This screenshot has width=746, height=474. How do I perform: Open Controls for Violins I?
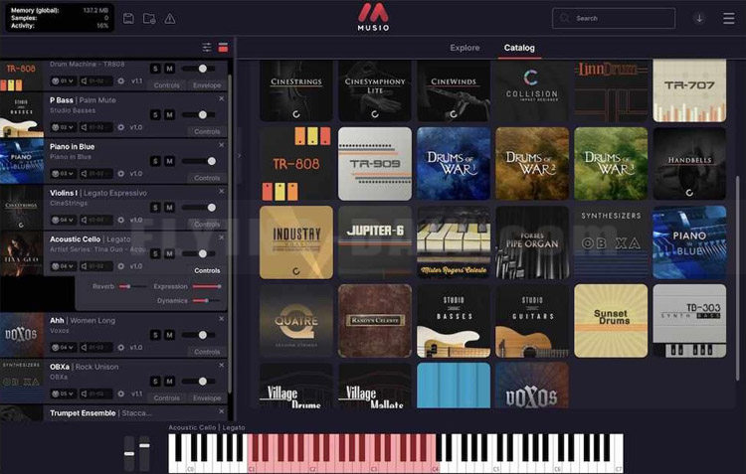pyautogui.click(x=207, y=224)
